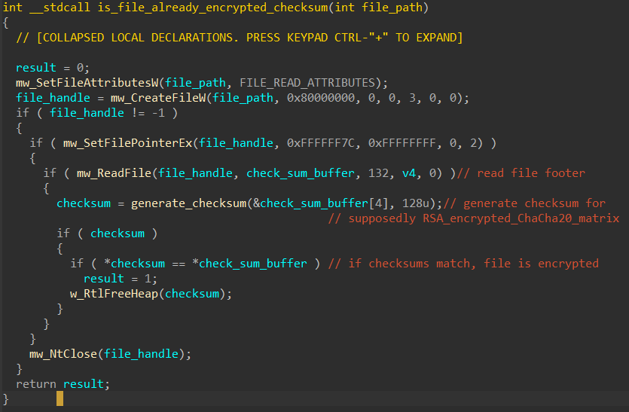Viewport: 629px width, 412px height.
Task: Click the 'return result;' statement
Action: coord(63,384)
